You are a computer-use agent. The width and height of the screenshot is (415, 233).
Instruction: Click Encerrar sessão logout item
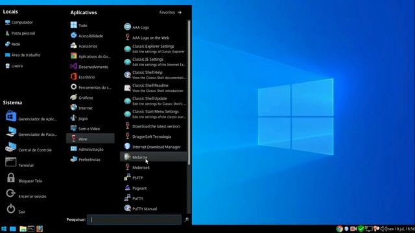[26, 194]
